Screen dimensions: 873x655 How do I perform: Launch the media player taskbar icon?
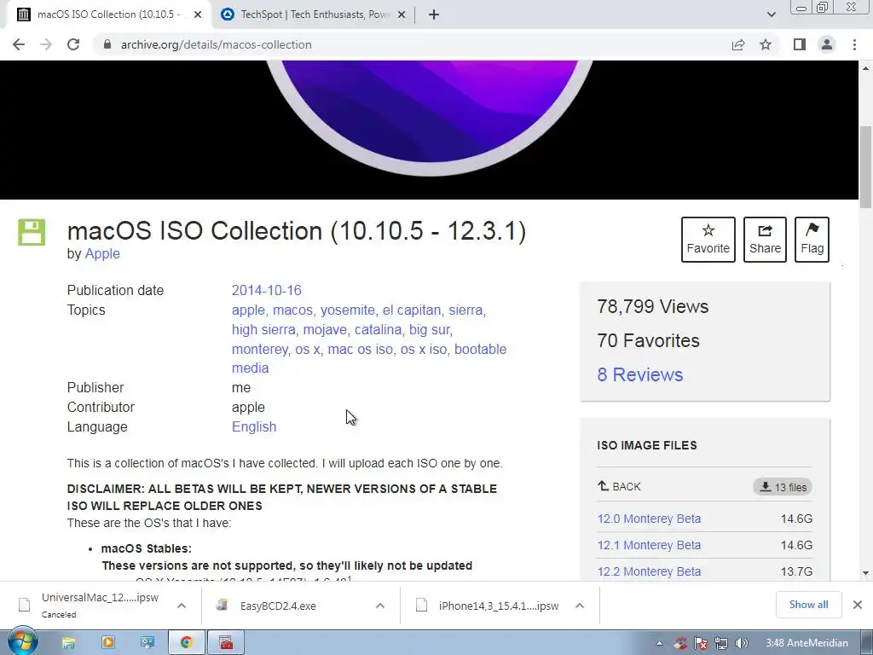[108, 643]
